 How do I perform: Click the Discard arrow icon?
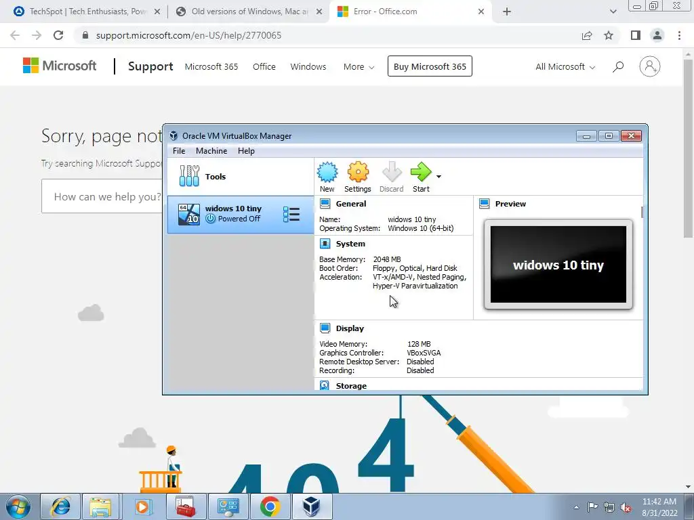392,172
